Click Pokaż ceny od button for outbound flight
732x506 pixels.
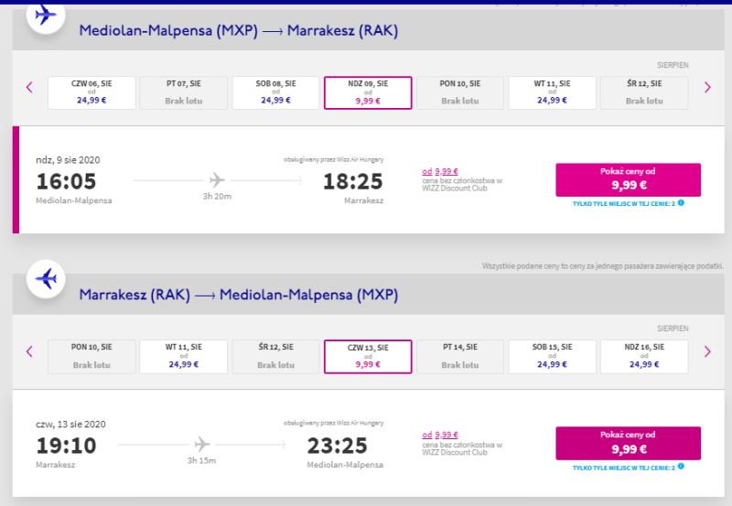point(628,179)
